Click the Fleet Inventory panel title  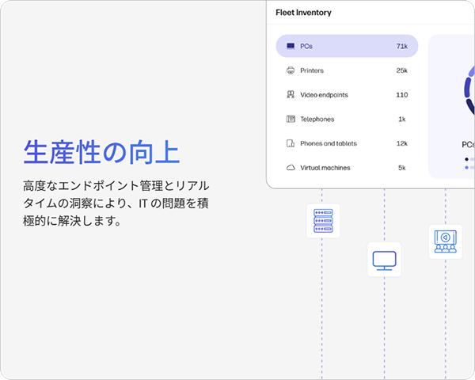tap(303, 13)
